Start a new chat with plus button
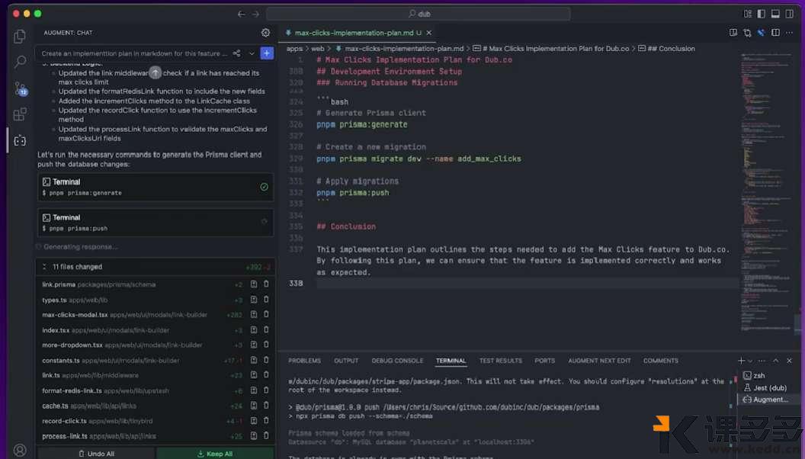The height and width of the screenshot is (459, 805). click(267, 53)
